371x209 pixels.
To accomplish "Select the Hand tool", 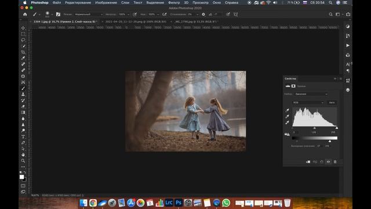I will pos(23,155).
